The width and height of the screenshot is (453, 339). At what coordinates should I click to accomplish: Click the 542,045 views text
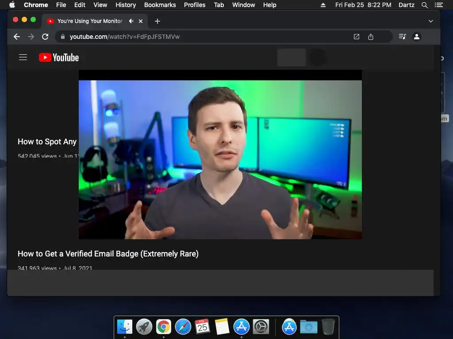click(37, 156)
